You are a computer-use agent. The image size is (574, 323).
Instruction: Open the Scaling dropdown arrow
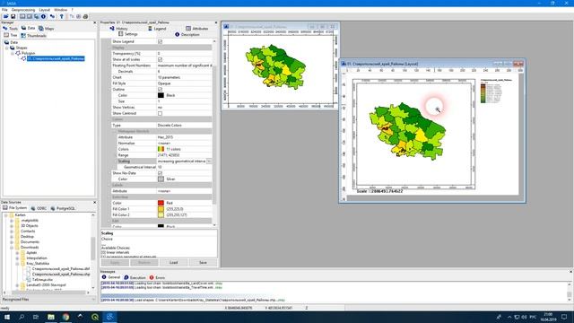pos(209,161)
